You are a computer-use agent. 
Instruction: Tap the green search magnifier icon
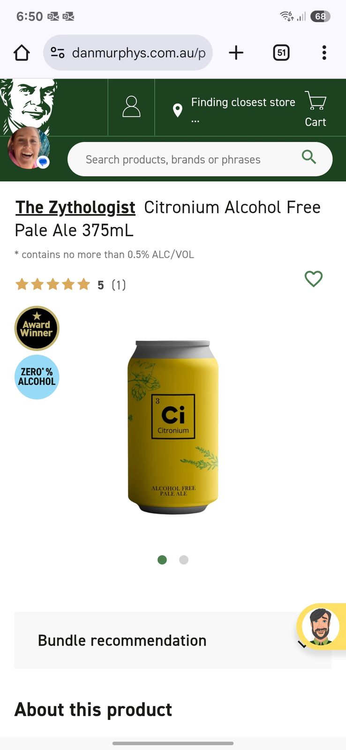309,157
